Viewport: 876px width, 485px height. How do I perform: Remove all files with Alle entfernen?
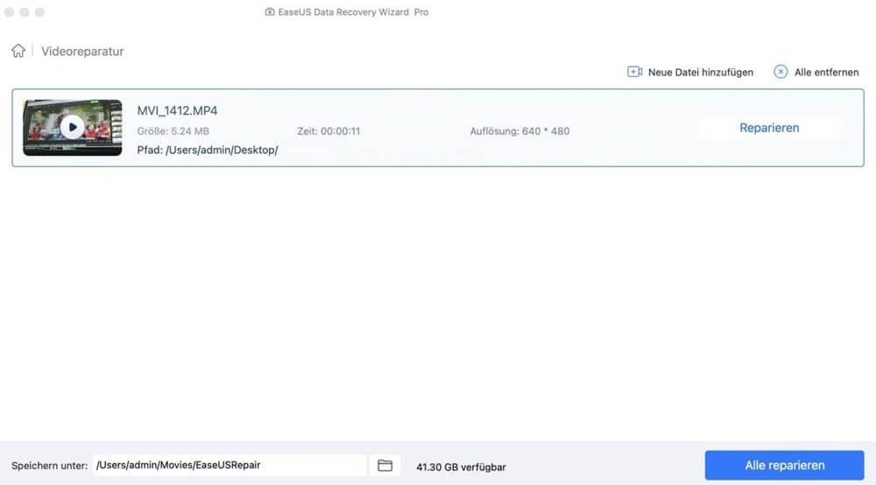coord(826,73)
